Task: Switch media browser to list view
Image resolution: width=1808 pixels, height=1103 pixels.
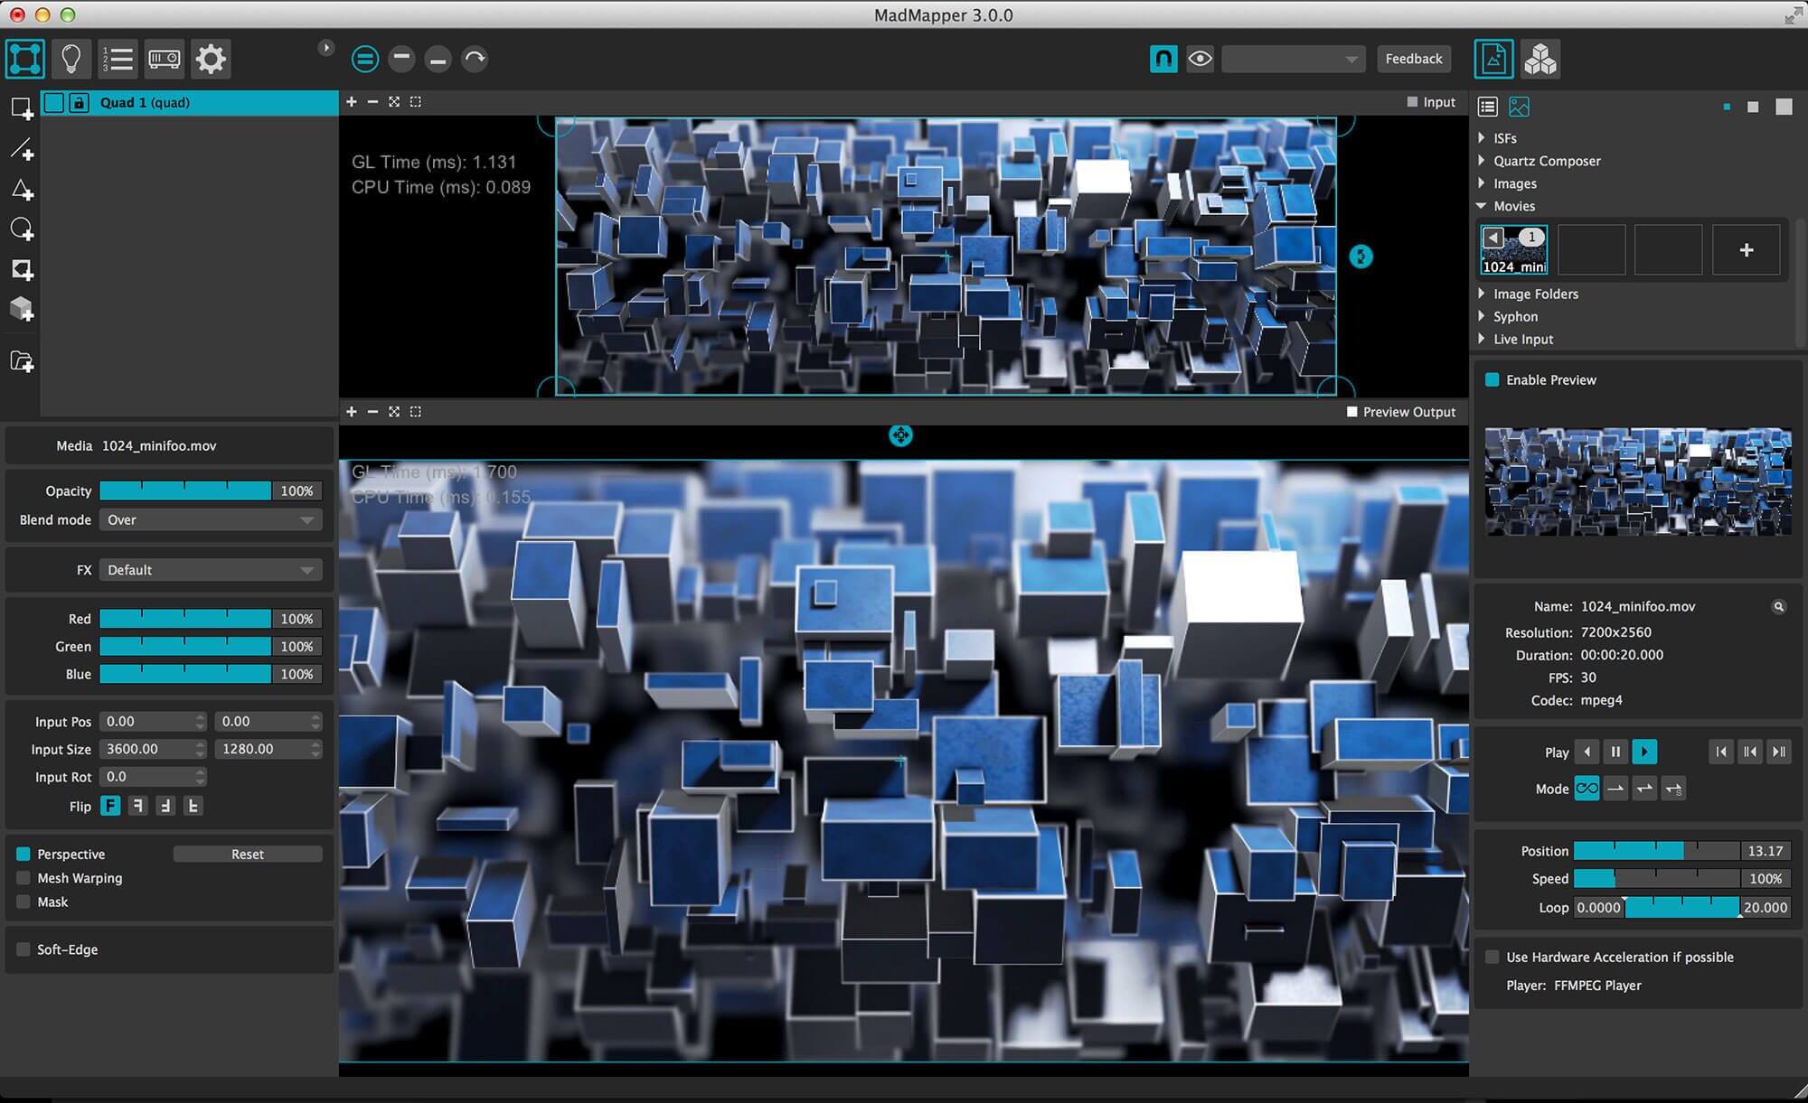Action: point(1488,107)
